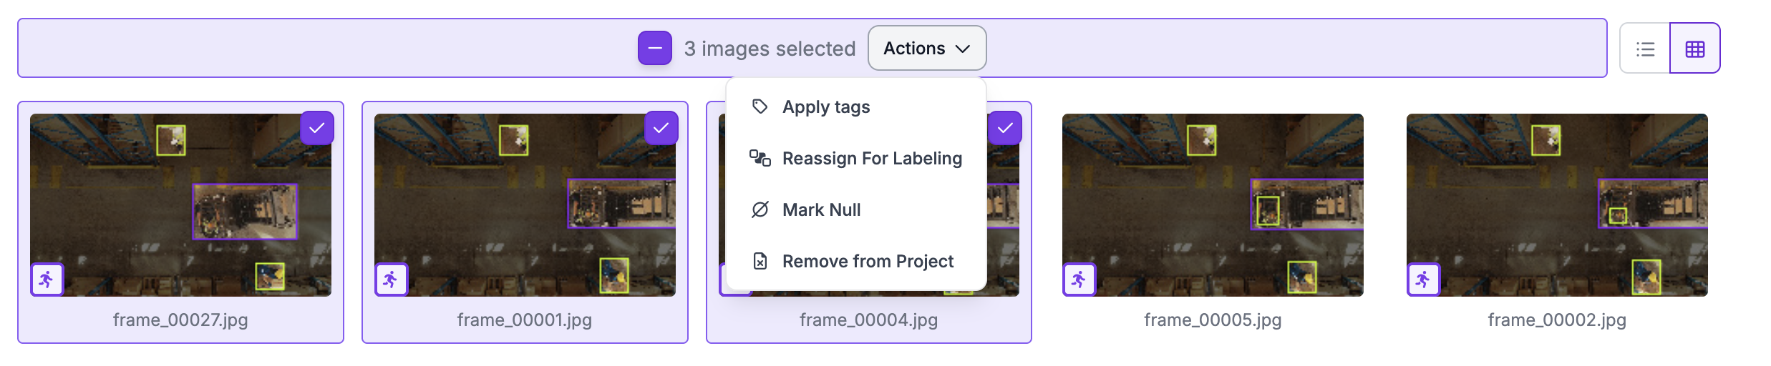
Task: Uncheck frame_00001.jpg selection checkbox
Action: coord(661,128)
